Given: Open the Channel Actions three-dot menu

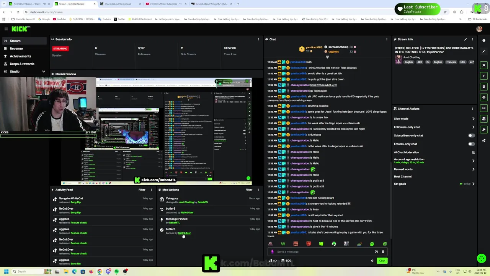Looking at the screenshot, I should pos(472,108).
